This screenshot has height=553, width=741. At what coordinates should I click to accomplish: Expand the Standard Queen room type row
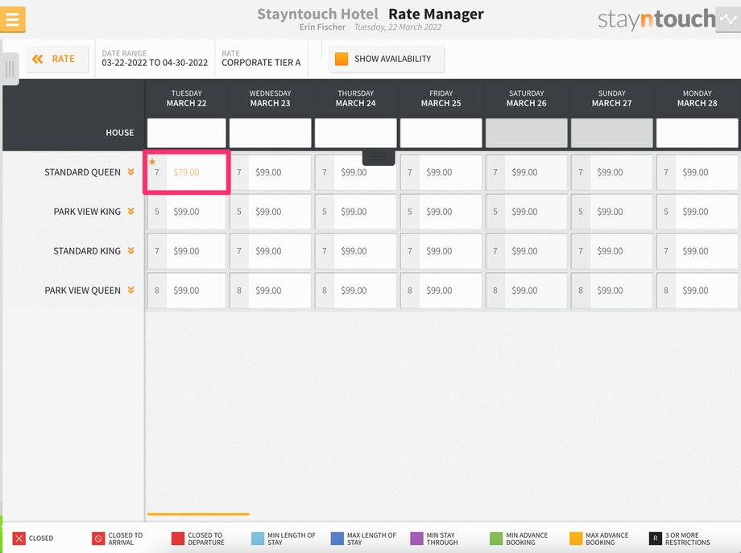coord(131,172)
